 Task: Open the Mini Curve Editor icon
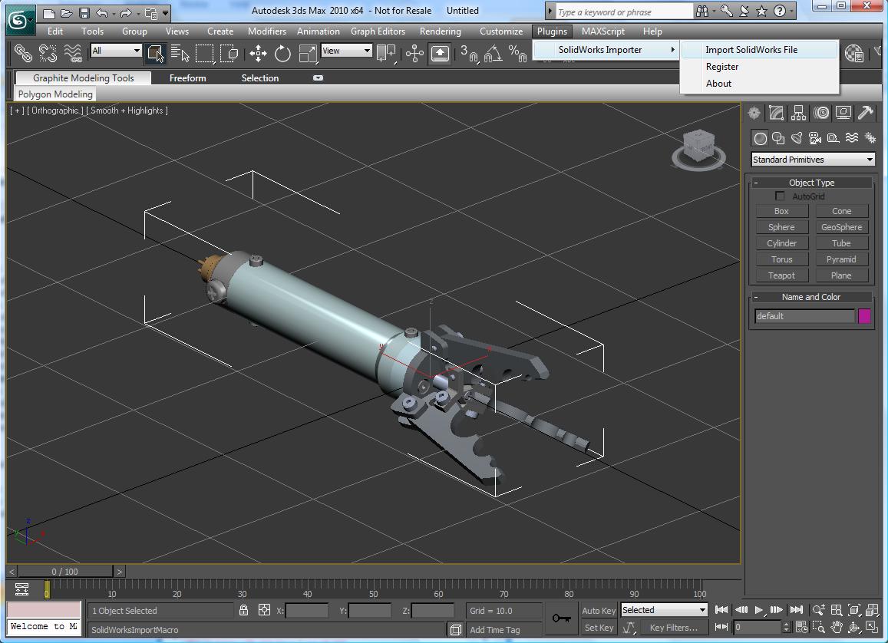click(21, 589)
